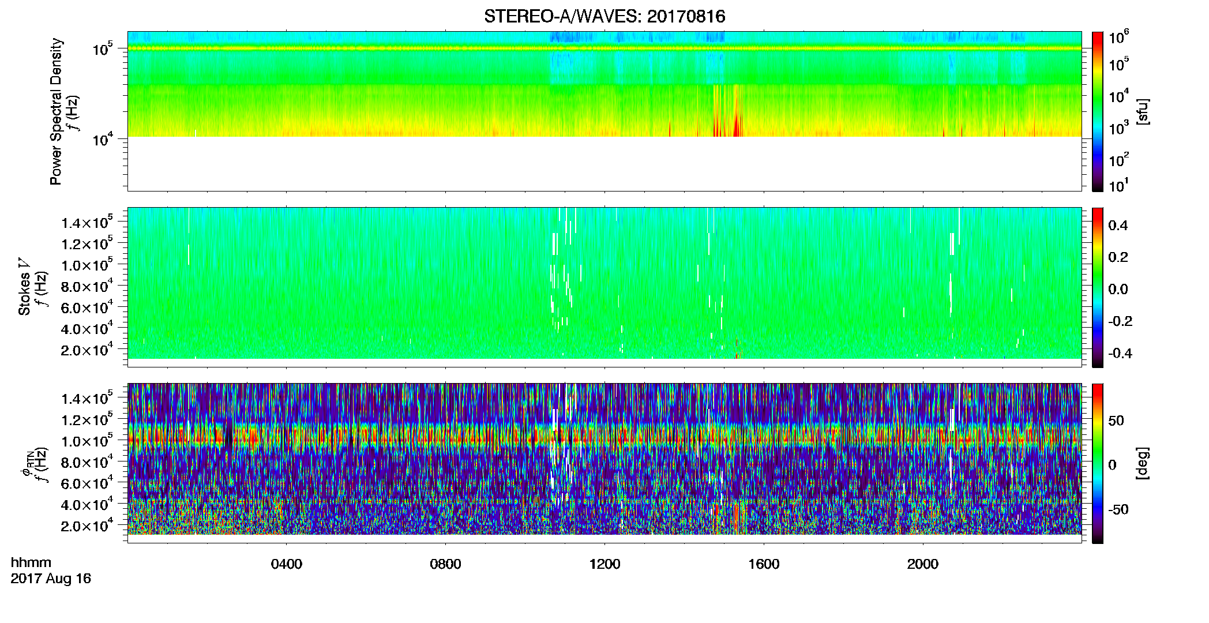Click the 50 tick on degrees color bar
This screenshot has height=623, width=1209.
click(x=1116, y=421)
